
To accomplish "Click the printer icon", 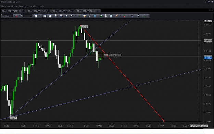I will pyautogui.click(x=90, y=16).
